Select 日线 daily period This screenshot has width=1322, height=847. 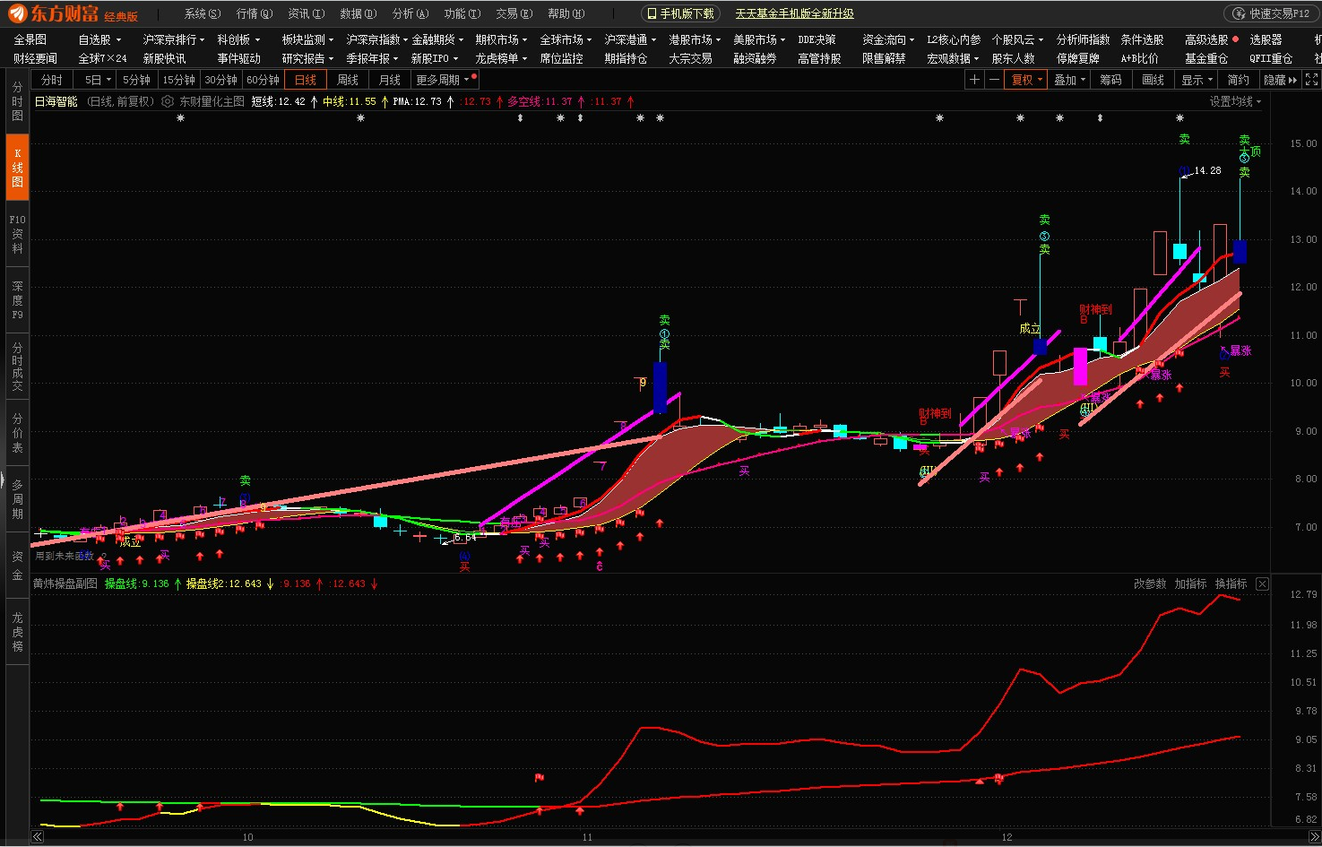[306, 80]
